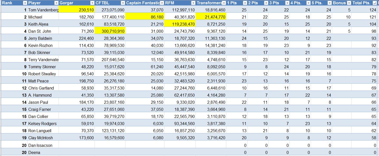Image resolution: width=379 pixels, height=156 pixels.
Task: Open the Rank column filter dropdown
Action: pos(25,3)
